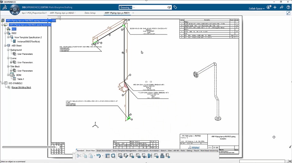Open the compass play button
Image resolution: width=292 pixels, height=163 pixels.
(15, 9)
